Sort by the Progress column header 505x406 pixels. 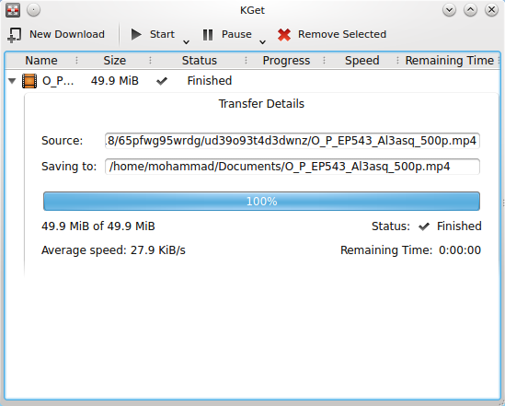click(286, 61)
